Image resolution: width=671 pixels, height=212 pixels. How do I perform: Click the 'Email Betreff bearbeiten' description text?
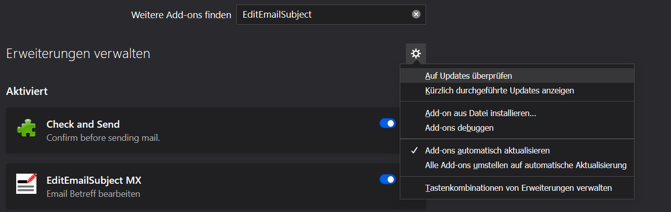(93, 193)
